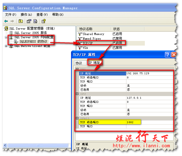Switch to the IP 地址 tab
Viewport: 182px width, 156px height.
pos(94,63)
